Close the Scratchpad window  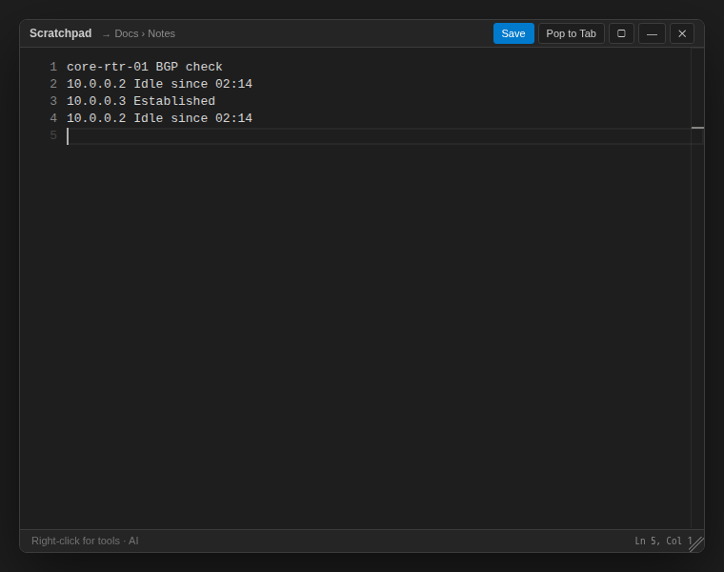click(682, 33)
